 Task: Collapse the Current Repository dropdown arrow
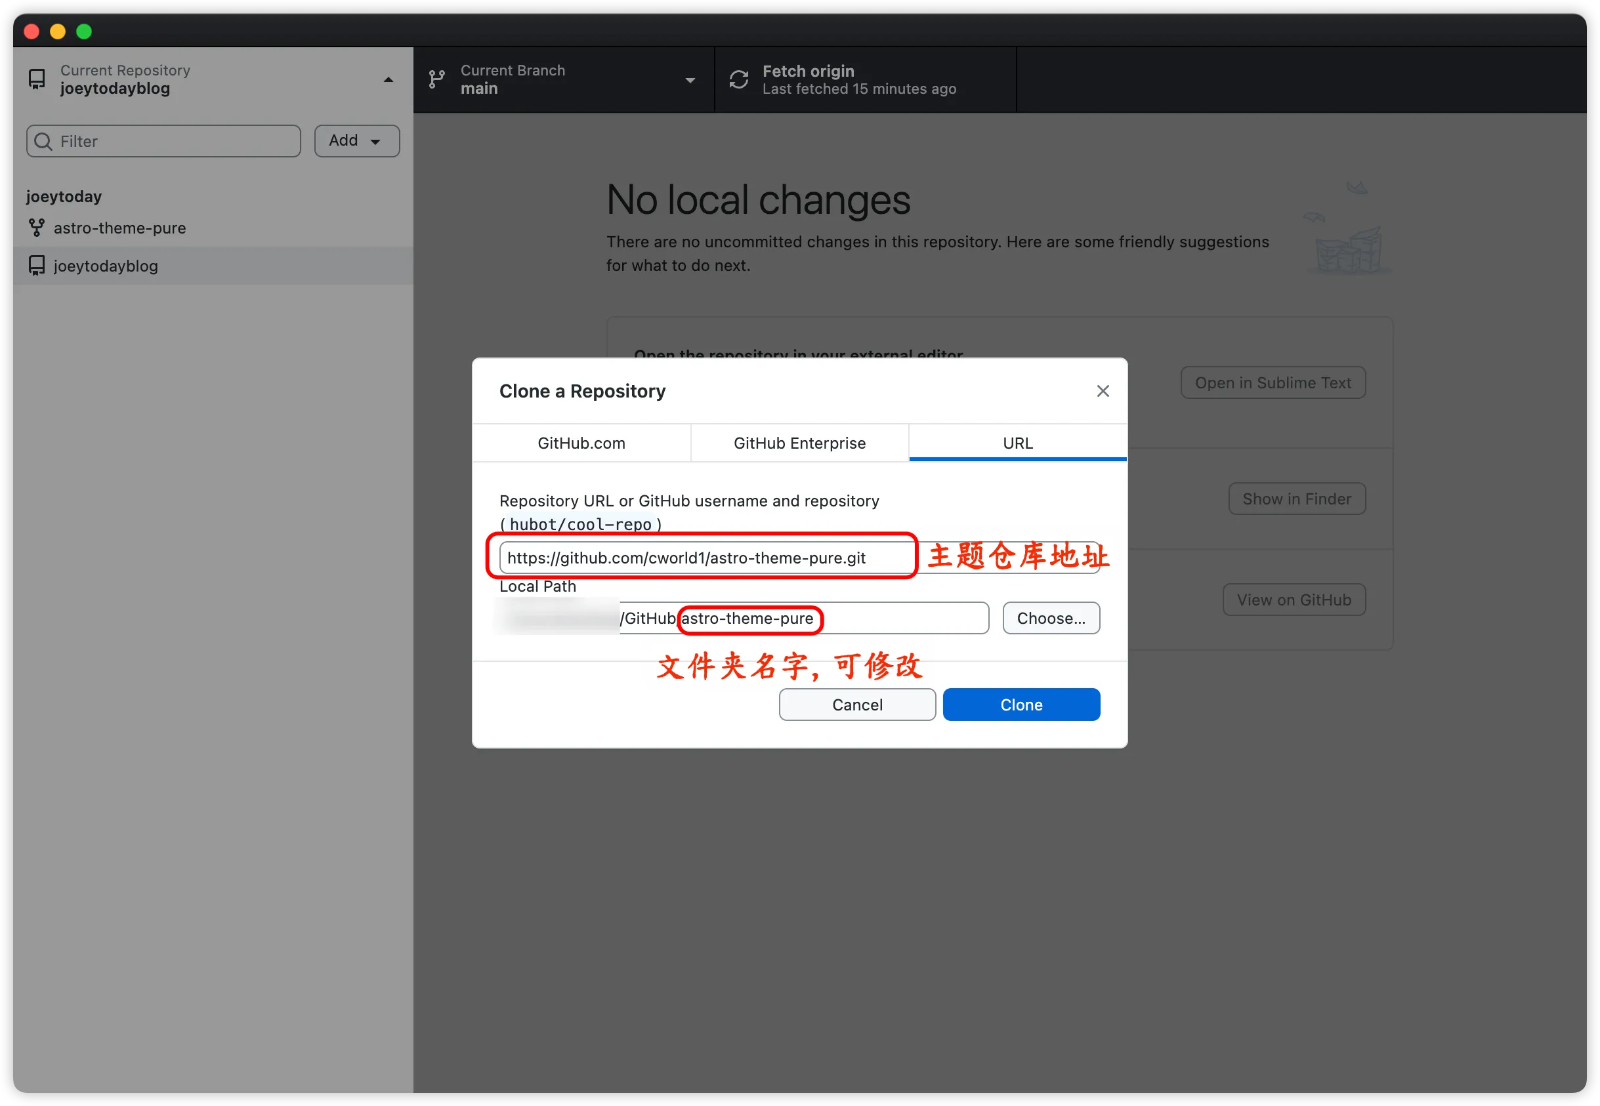pos(389,81)
